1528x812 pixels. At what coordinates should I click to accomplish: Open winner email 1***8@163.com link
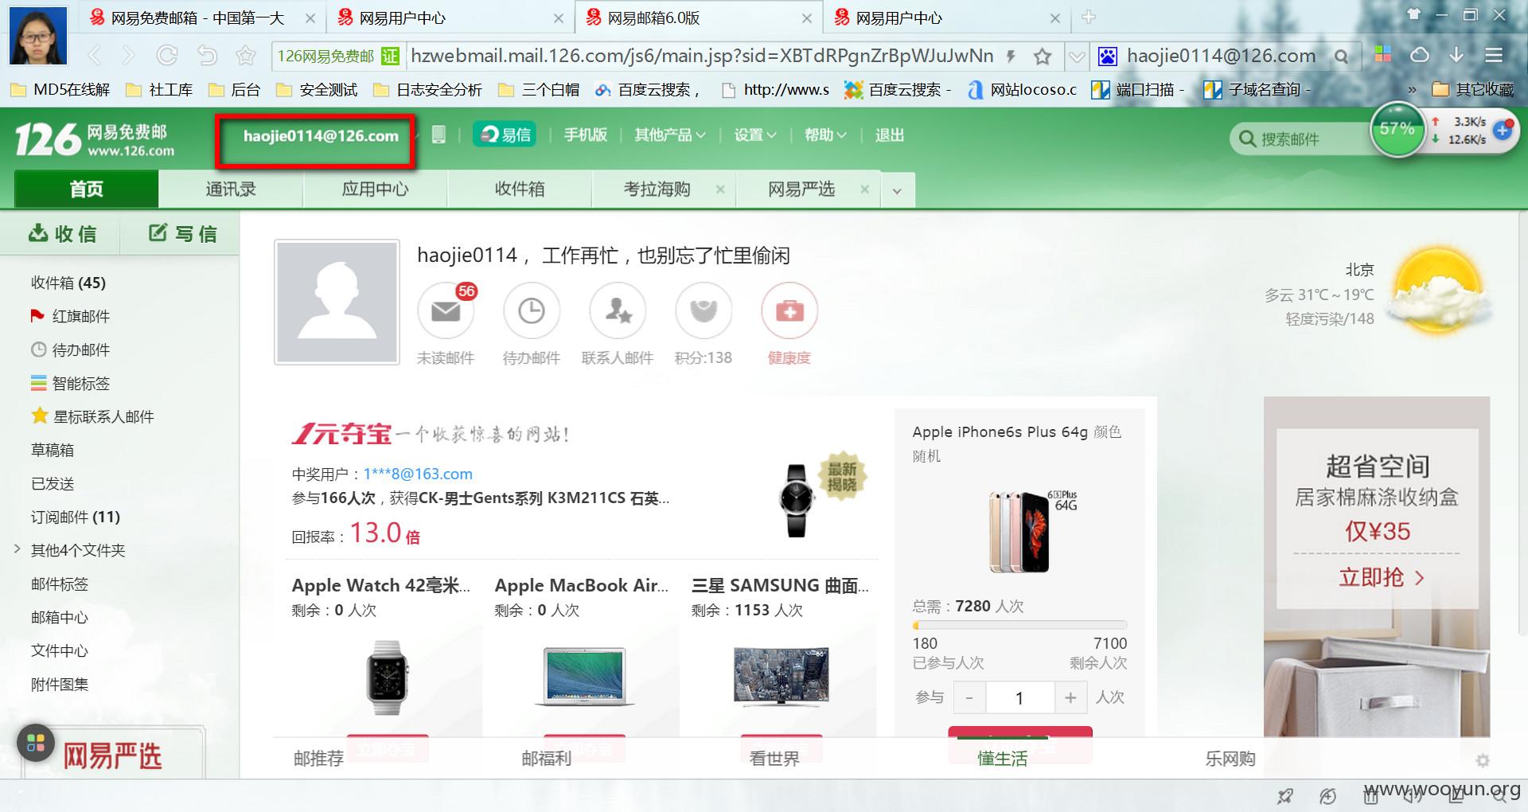pyautogui.click(x=418, y=474)
